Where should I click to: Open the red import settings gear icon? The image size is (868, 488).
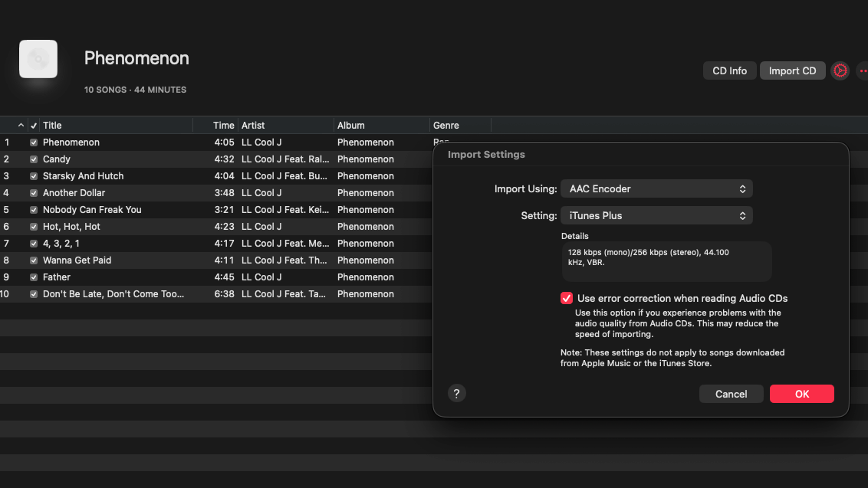pyautogui.click(x=840, y=70)
